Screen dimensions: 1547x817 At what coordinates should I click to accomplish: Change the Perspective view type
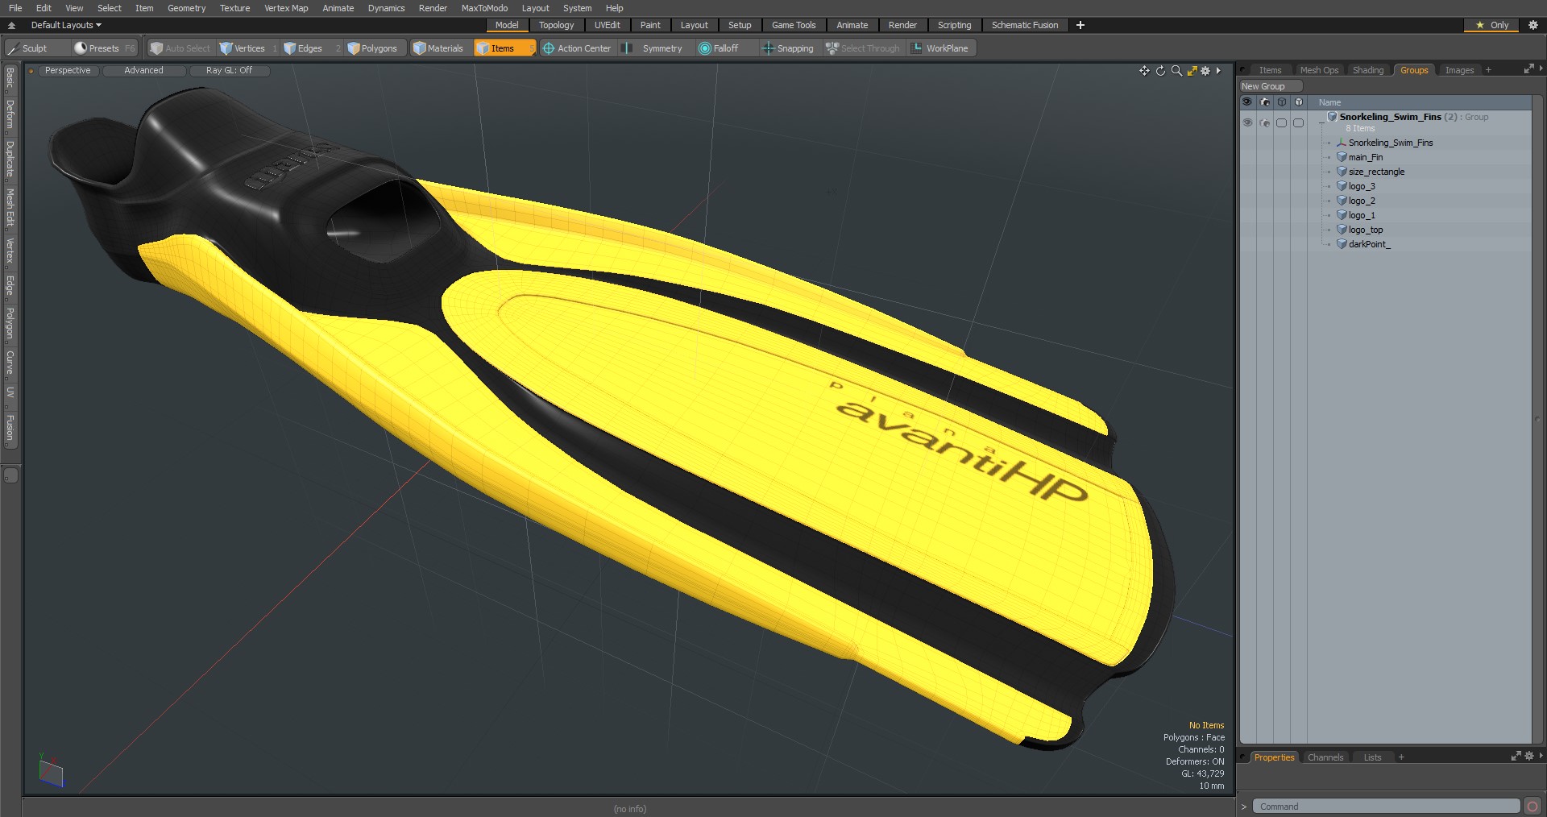[68, 71]
